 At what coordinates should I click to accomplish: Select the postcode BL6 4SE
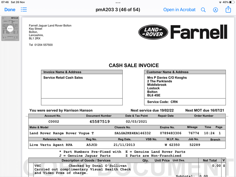coord(154,95)
